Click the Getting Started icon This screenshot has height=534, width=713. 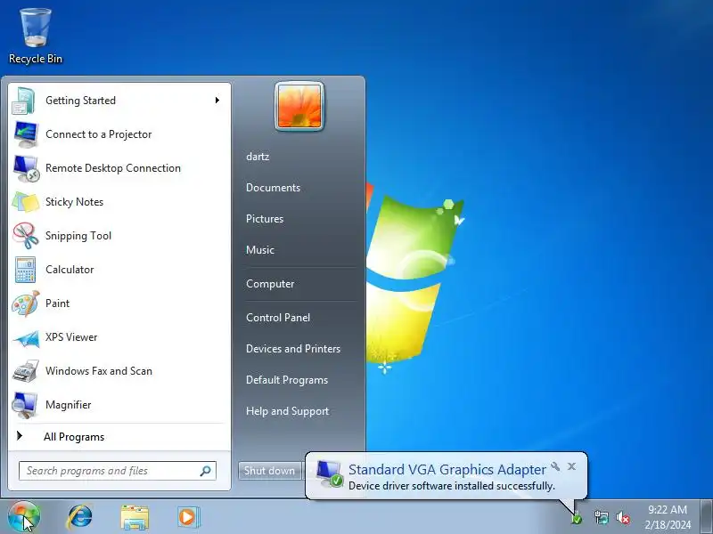click(x=25, y=101)
